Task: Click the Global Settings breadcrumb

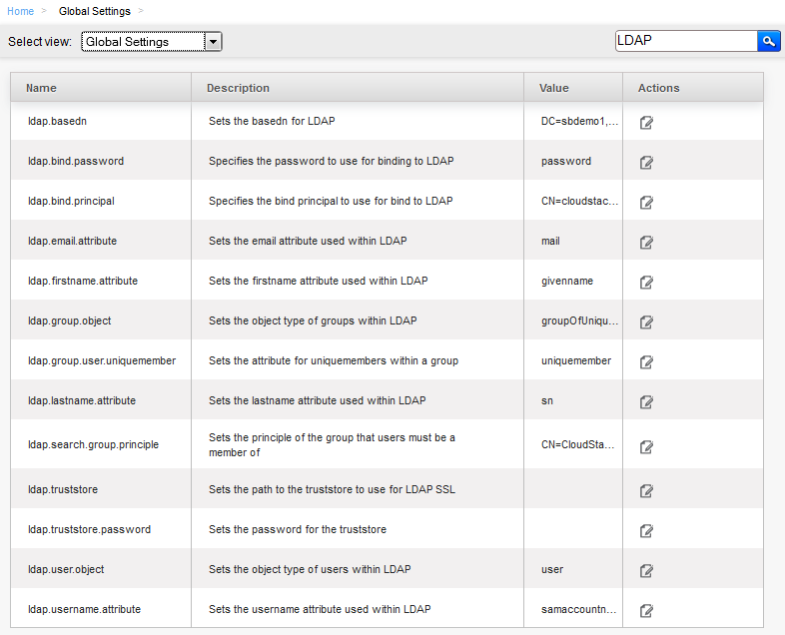Action: (x=95, y=11)
